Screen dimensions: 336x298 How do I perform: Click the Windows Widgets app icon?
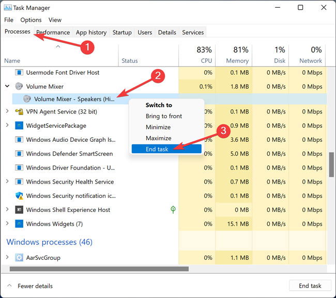pyautogui.click(x=19, y=224)
